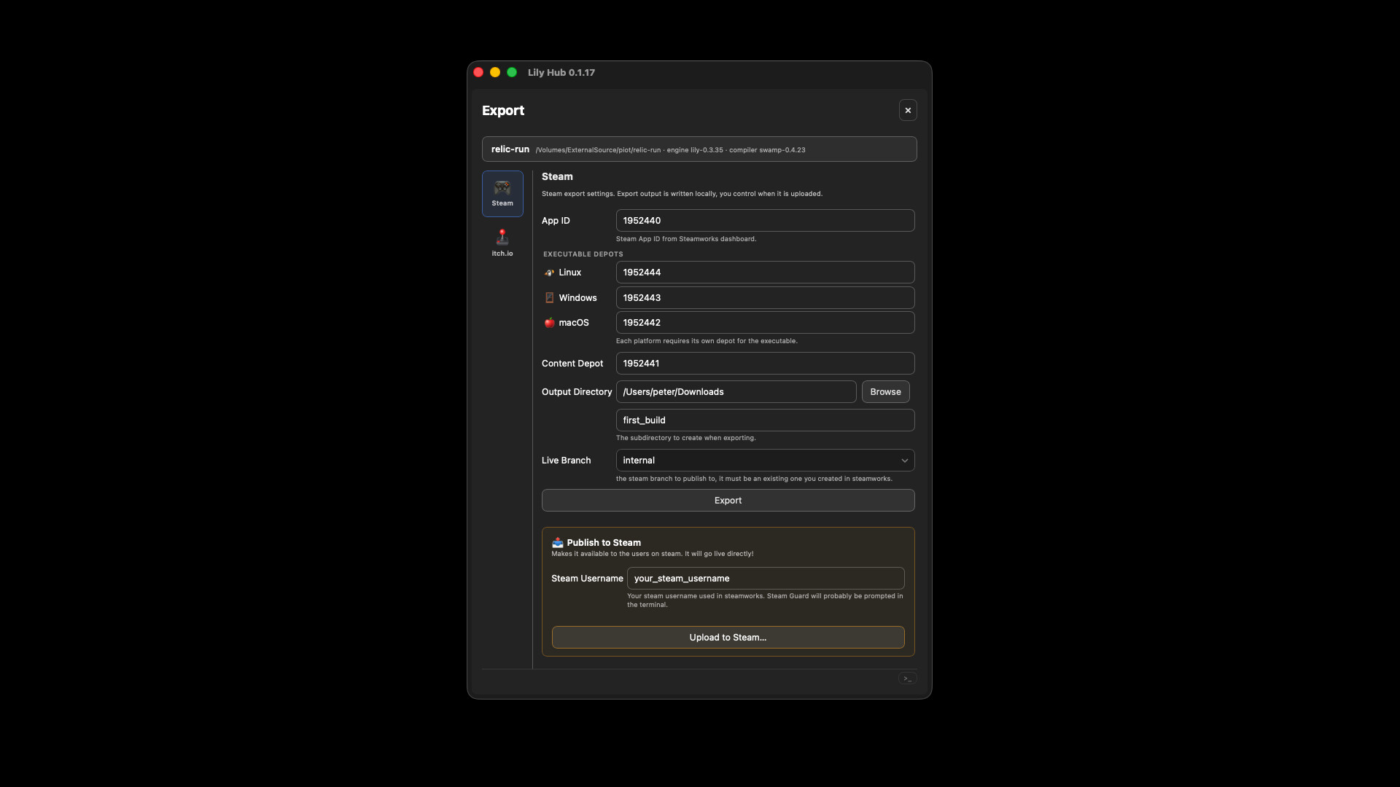
Task: Click the Windows depot icon
Action: tap(550, 298)
